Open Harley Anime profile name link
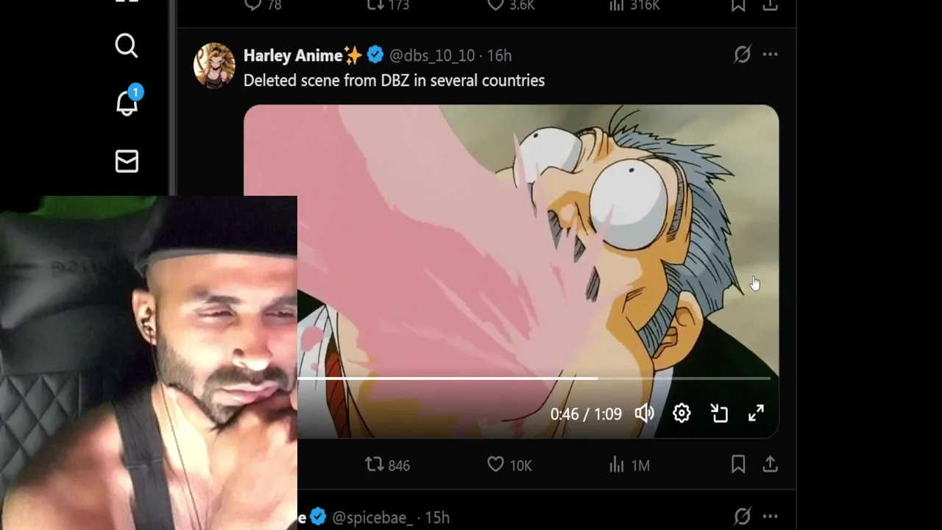 [293, 55]
